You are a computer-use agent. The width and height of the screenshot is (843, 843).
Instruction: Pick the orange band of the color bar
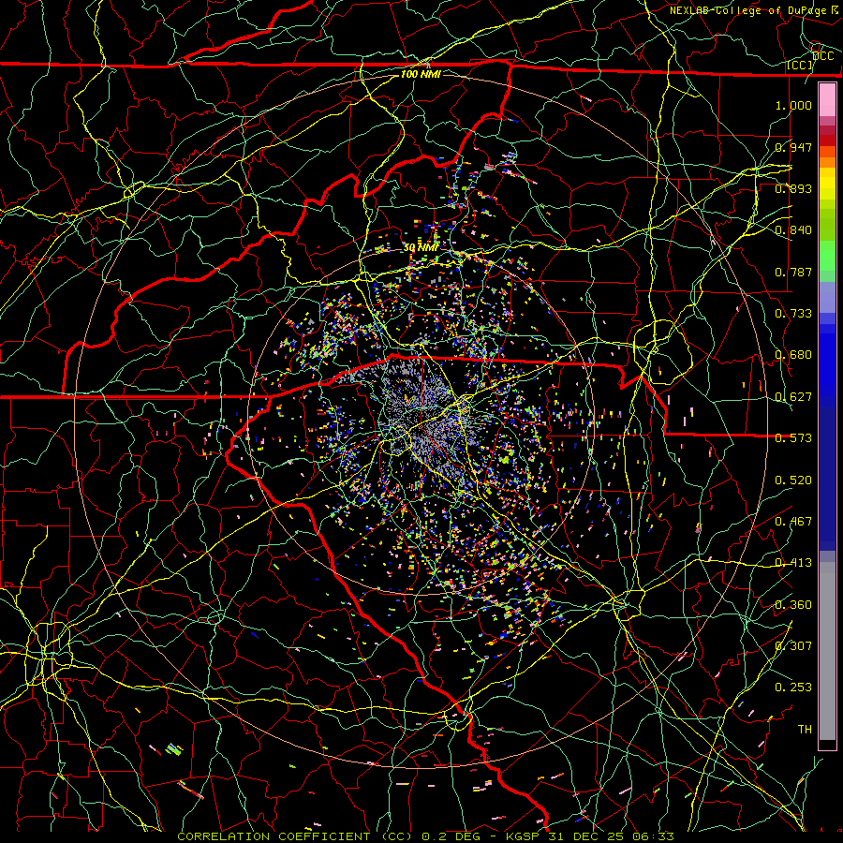tap(827, 162)
